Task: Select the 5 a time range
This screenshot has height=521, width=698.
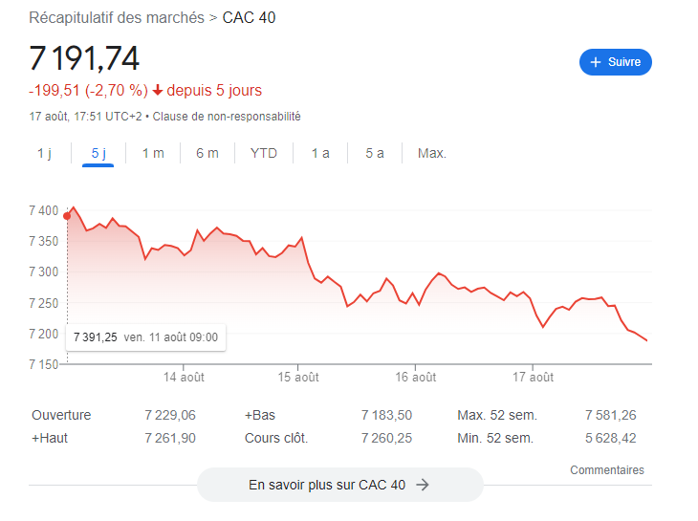Action: point(375,153)
